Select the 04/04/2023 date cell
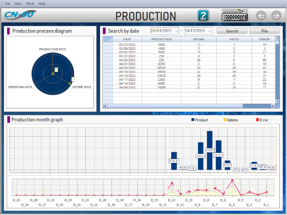 tap(127, 87)
